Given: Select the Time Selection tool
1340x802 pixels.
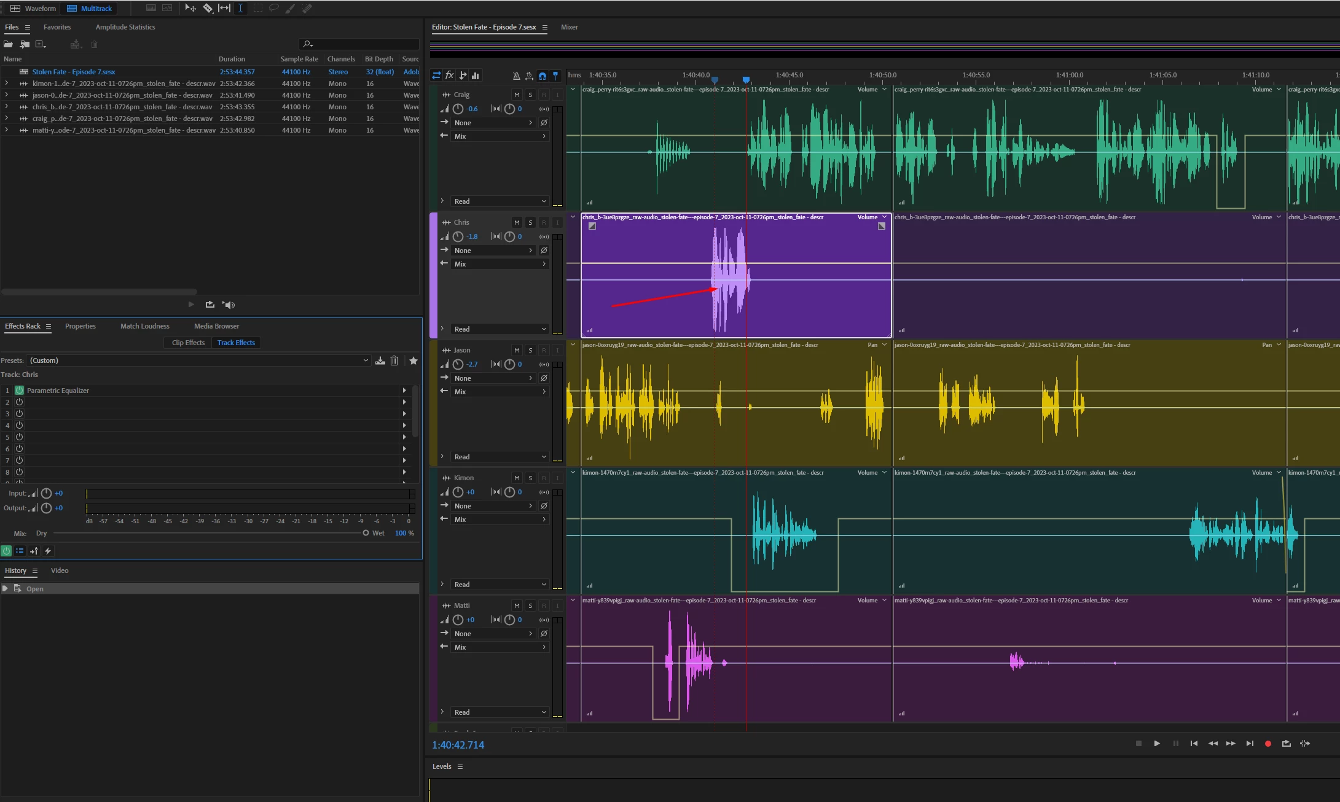Looking at the screenshot, I should [240, 8].
